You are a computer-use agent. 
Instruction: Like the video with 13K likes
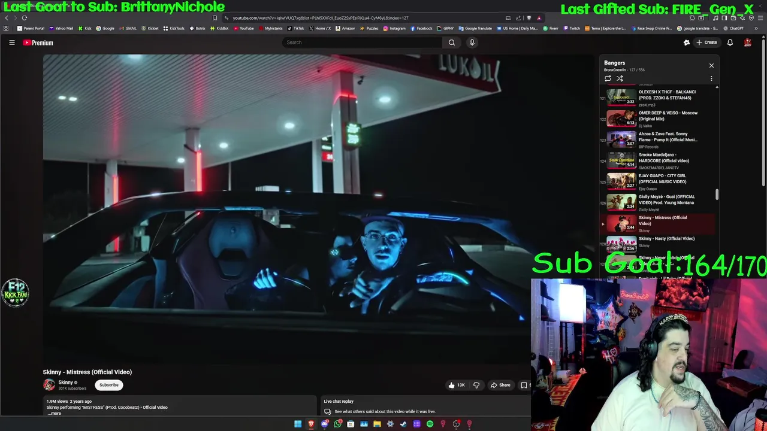coord(457,385)
